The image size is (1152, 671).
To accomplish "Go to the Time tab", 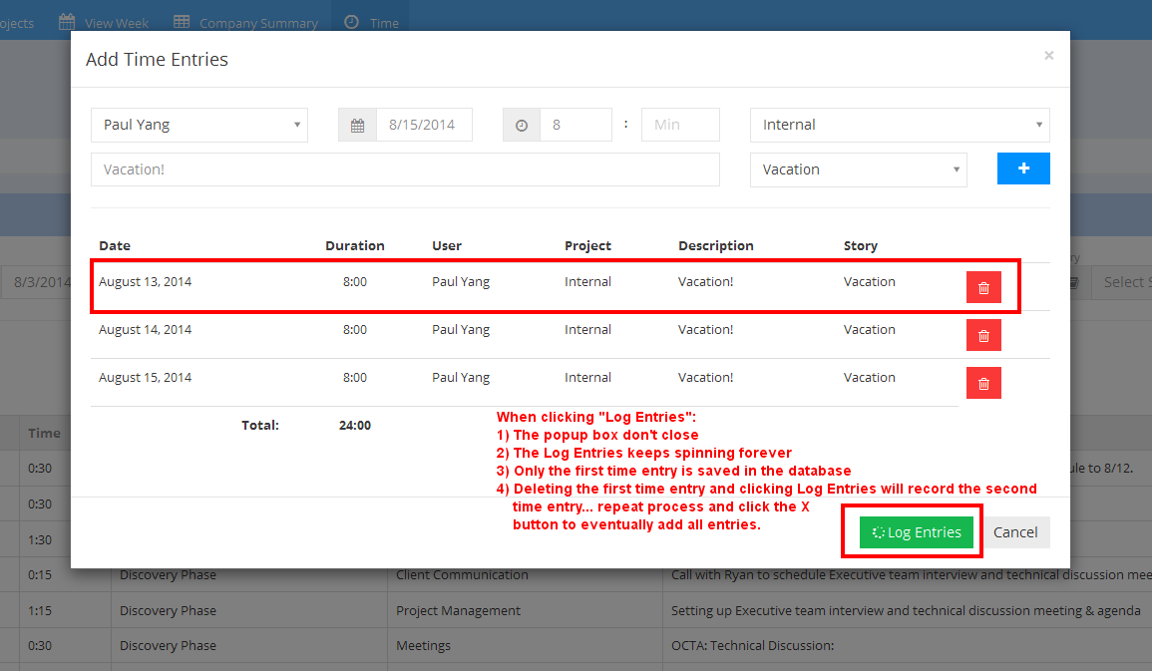I will point(372,22).
